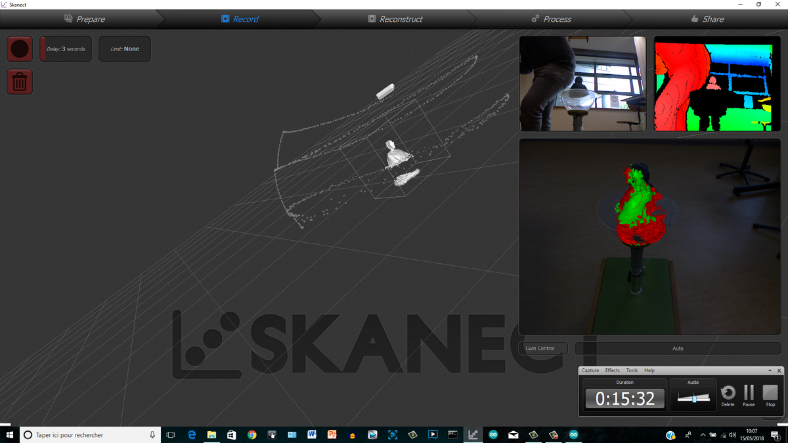Adjust the Audio level slider
Screen dimensions: 788x443
[693, 398]
